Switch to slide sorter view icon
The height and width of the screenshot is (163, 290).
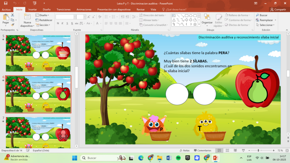pos(227,150)
